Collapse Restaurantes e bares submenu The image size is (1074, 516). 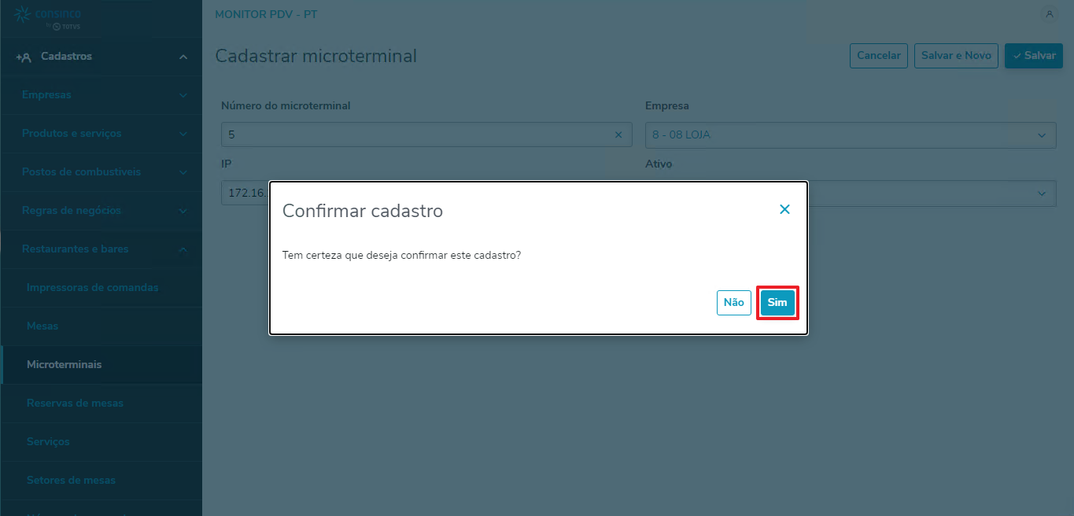coord(101,249)
